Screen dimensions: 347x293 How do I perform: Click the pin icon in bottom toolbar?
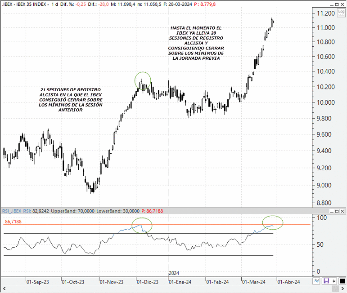334,281
